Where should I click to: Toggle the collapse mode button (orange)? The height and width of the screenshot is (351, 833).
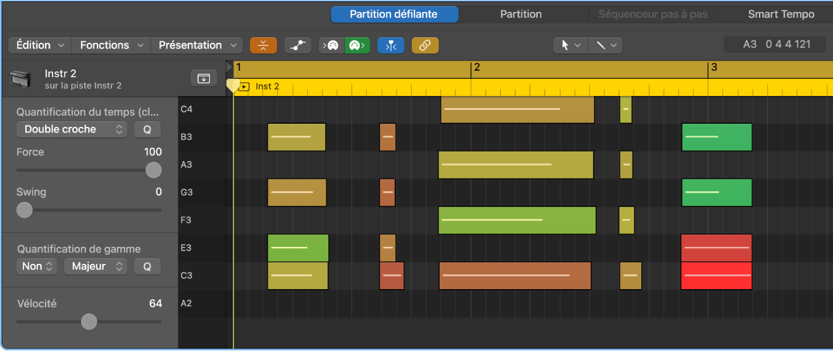point(263,45)
